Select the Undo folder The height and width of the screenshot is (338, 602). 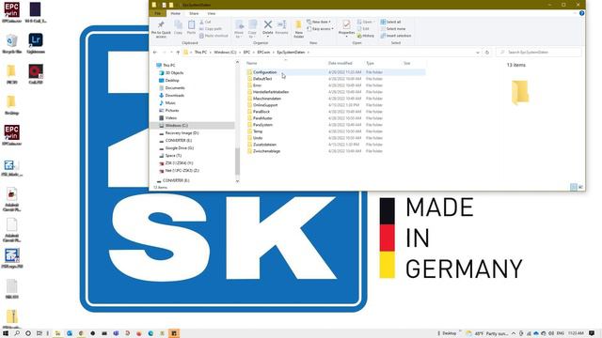(258, 138)
